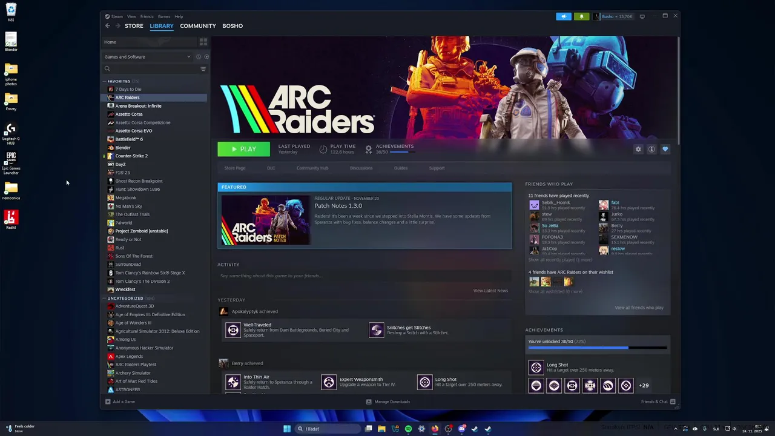775x436 pixels.
Task: Open View all friends who play link
Action: tap(639, 308)
